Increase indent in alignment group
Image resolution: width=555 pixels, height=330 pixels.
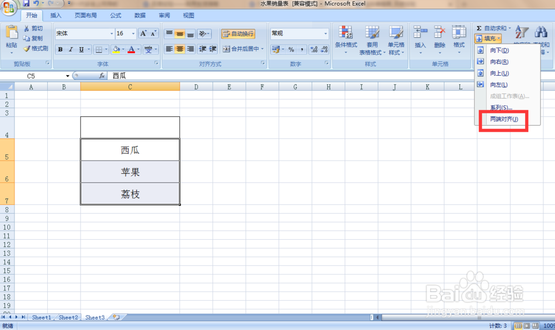click(213, 49)
